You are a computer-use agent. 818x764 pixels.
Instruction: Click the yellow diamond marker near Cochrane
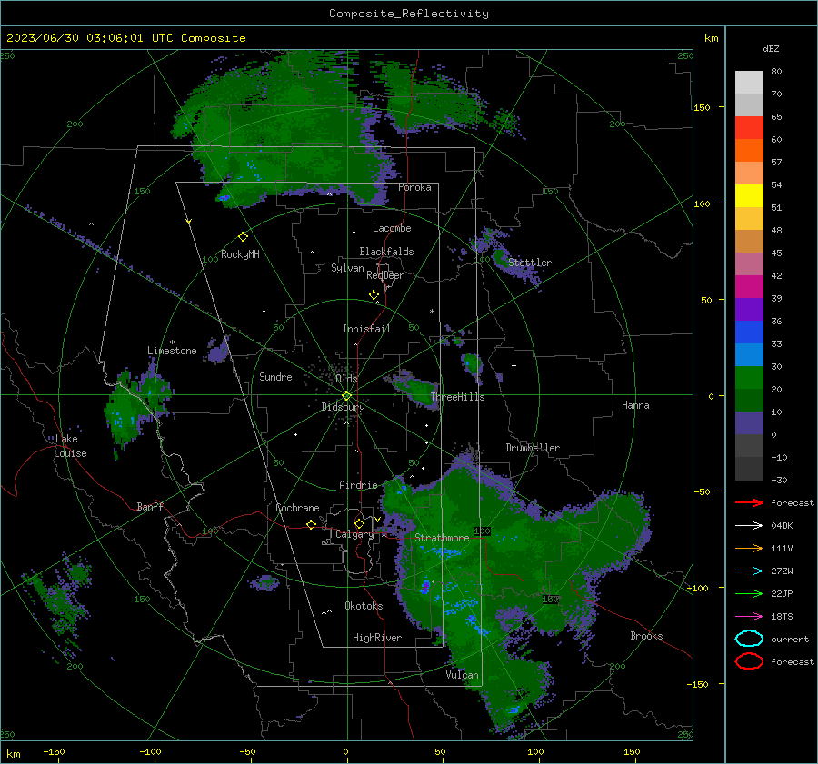point(312,524)
